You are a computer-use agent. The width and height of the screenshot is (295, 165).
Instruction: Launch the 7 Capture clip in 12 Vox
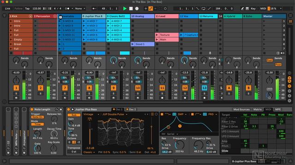point(181,35)
